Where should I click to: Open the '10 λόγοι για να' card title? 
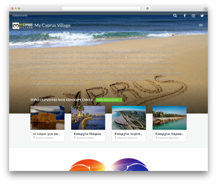tap(47, 134)
